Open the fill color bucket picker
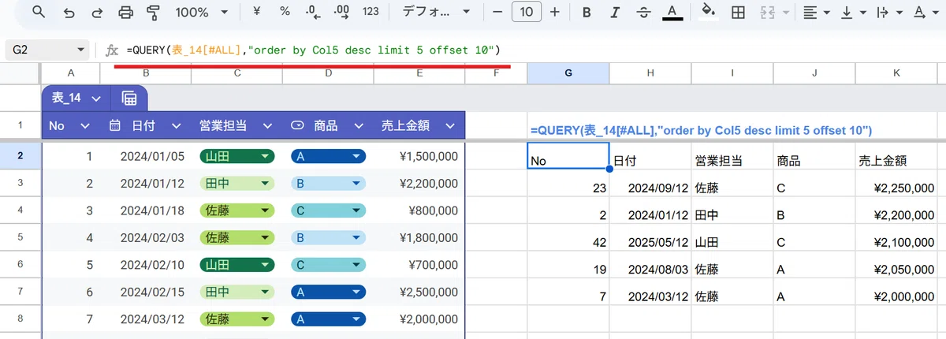 coord(709,12)
